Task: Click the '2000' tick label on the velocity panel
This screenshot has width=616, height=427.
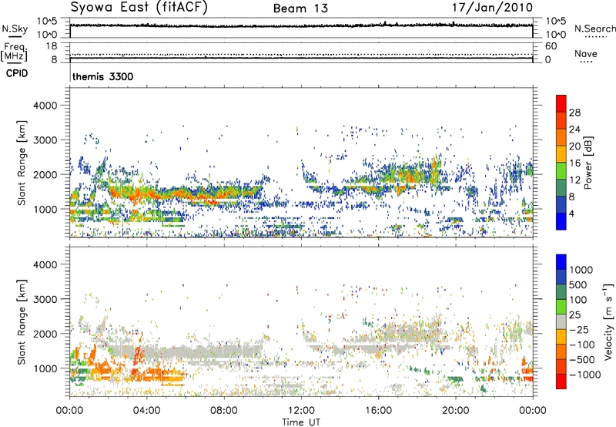Action: point(45,334)
